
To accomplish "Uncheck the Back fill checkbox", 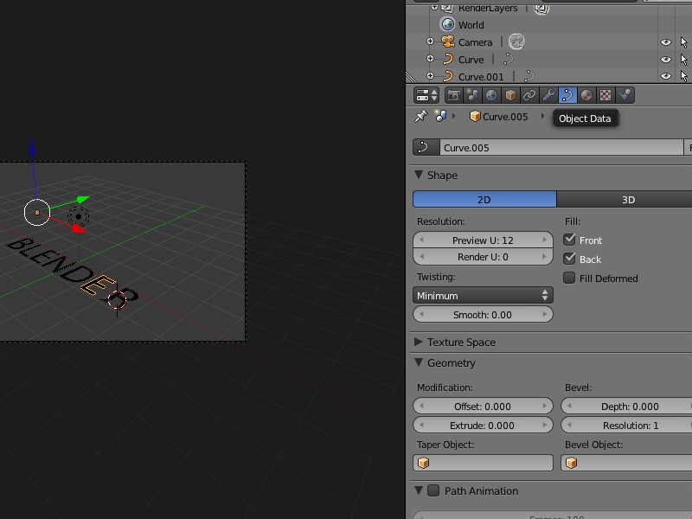I will (x=569, y=259).
